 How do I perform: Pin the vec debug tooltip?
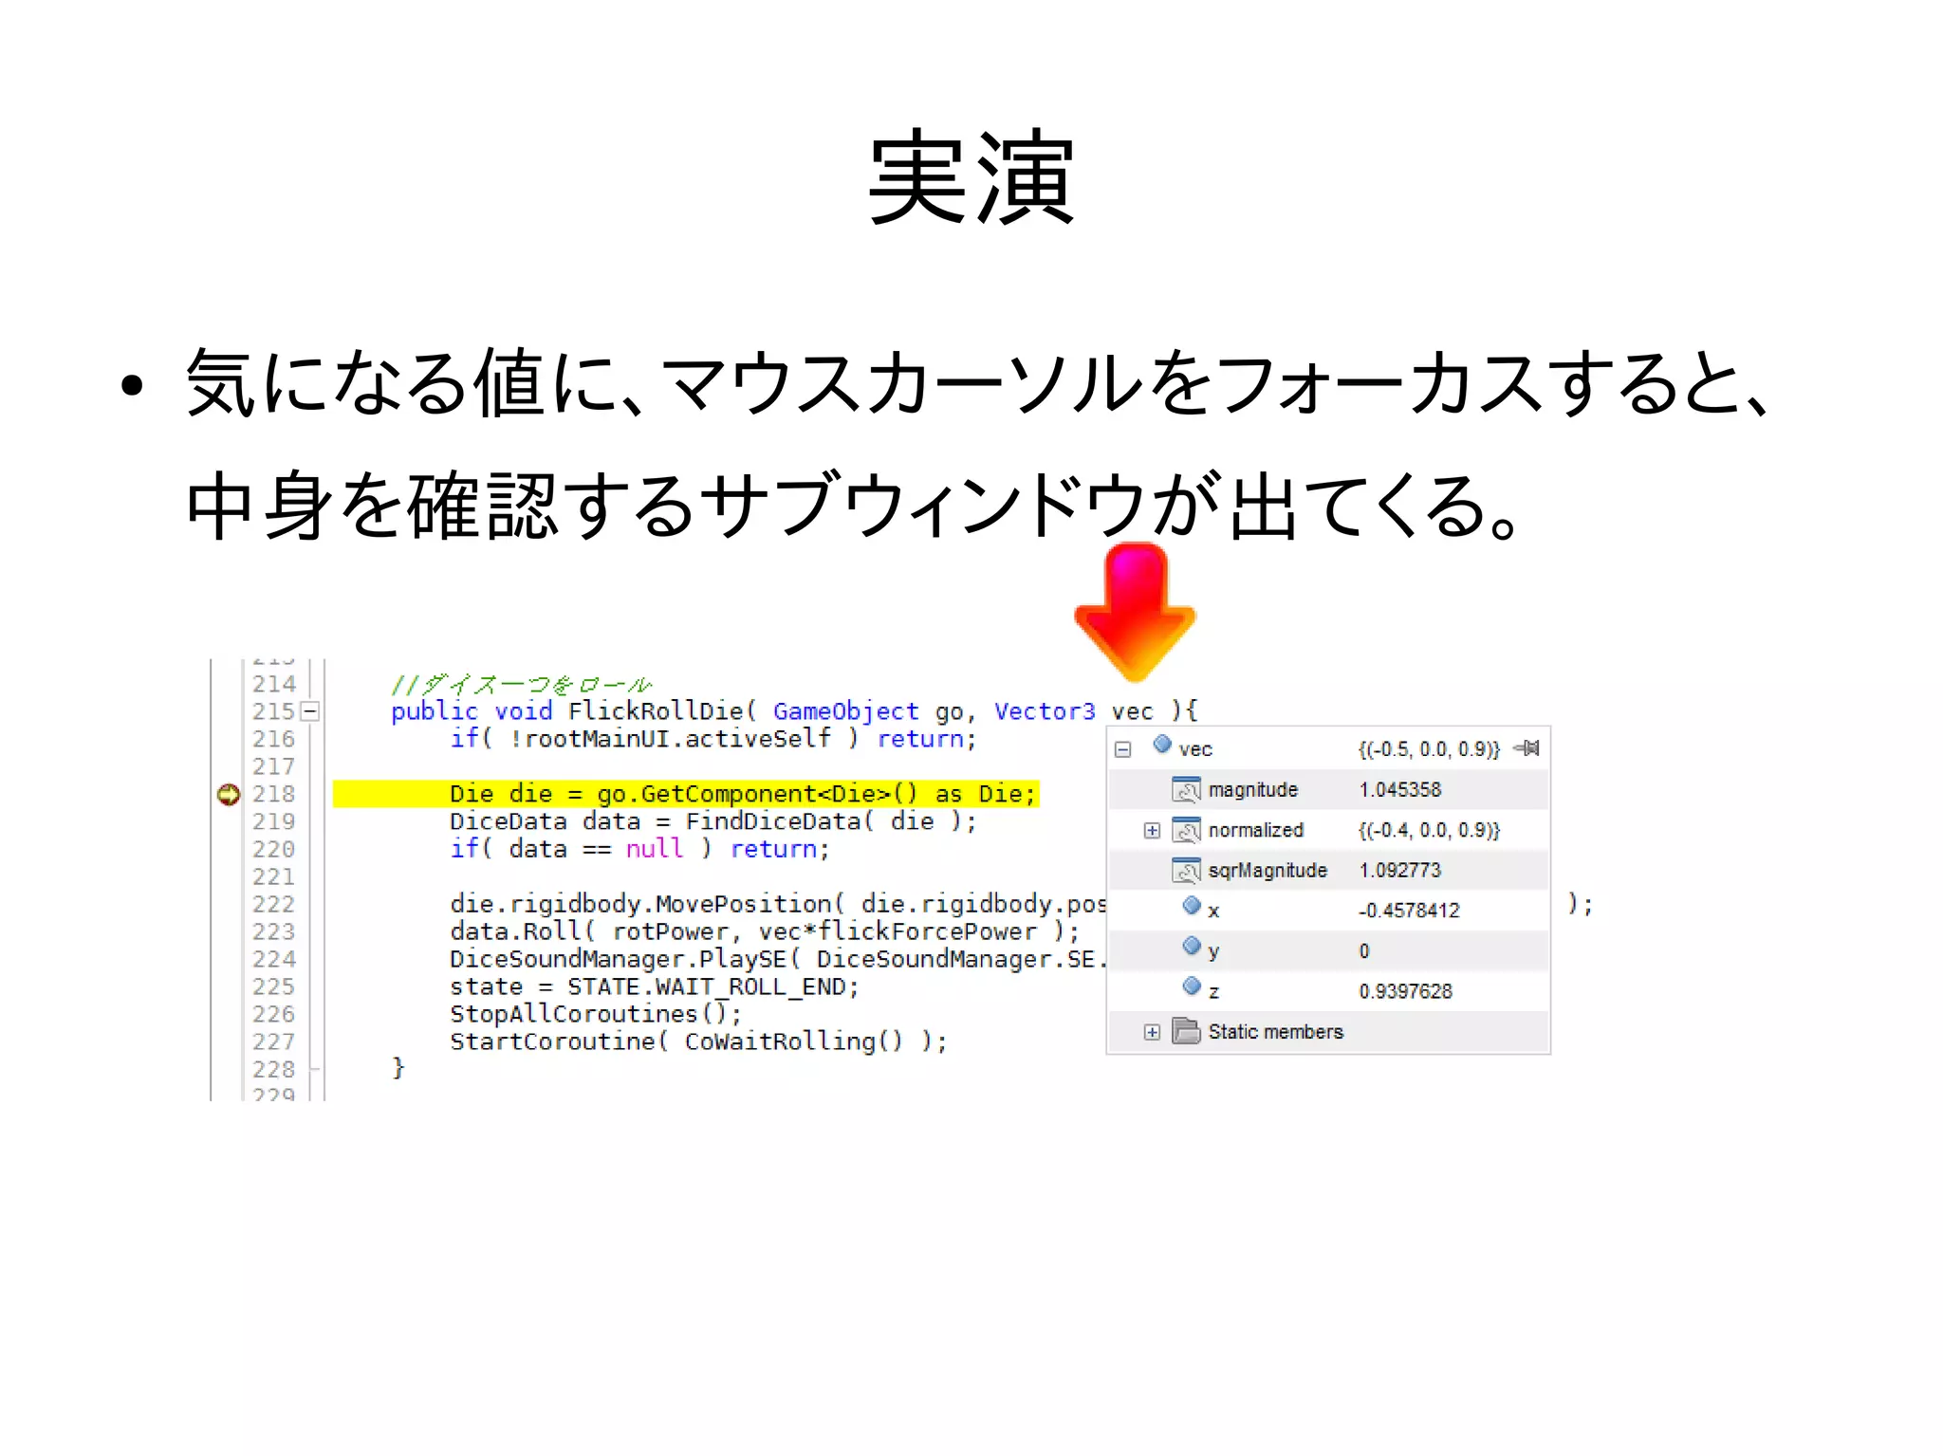pos(1527,748)
